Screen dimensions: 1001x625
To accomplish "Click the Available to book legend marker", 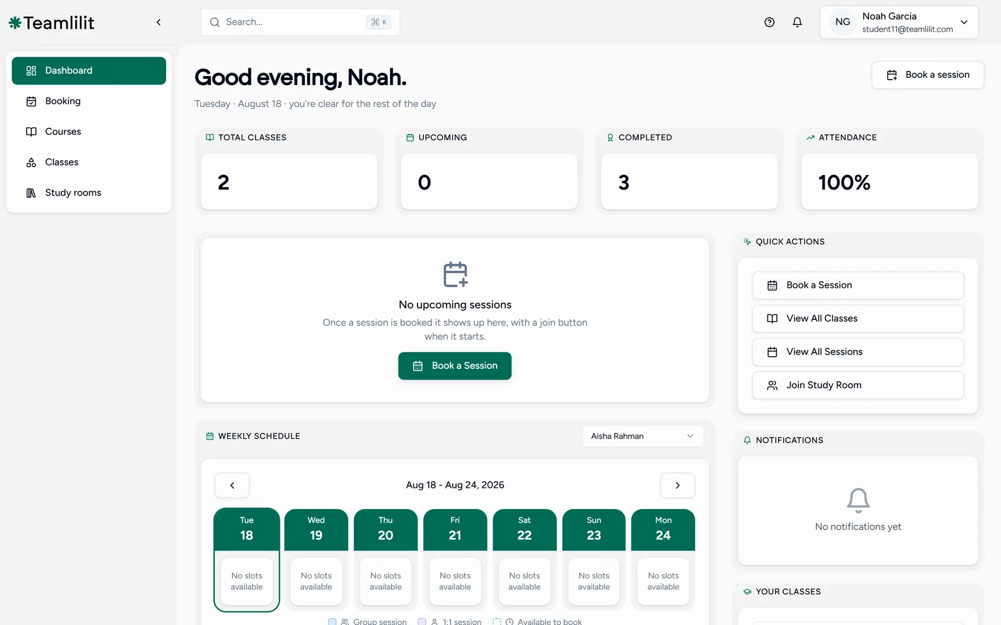I will pyautogui.click(x=497, y=622).
